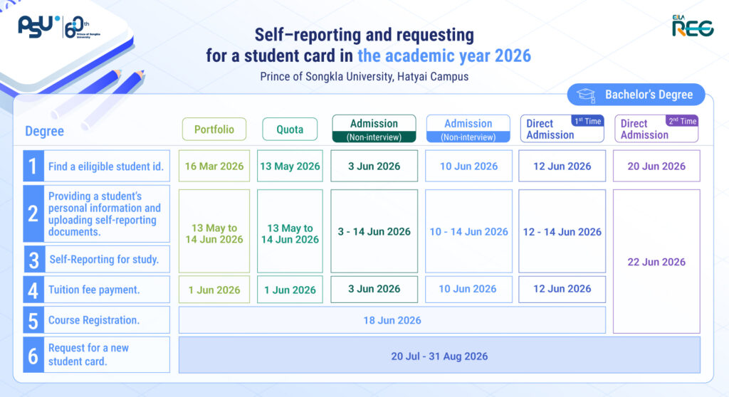The width and height of the screenshot is (729, 397).
Task: Click the step 1 number badge
Action: (x=33, y=166)
